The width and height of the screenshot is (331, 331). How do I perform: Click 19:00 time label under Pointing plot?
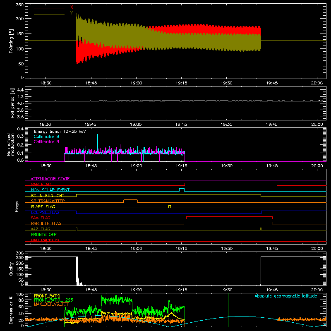pos(137,83)
